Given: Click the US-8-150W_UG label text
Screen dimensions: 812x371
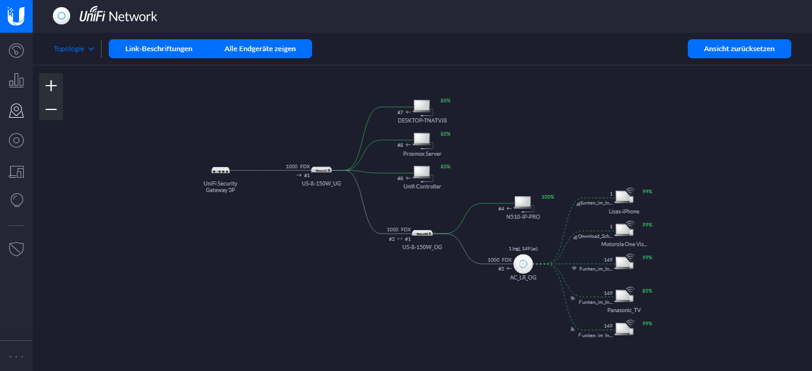Looking at the screenshot, I should tap(321, 184).
